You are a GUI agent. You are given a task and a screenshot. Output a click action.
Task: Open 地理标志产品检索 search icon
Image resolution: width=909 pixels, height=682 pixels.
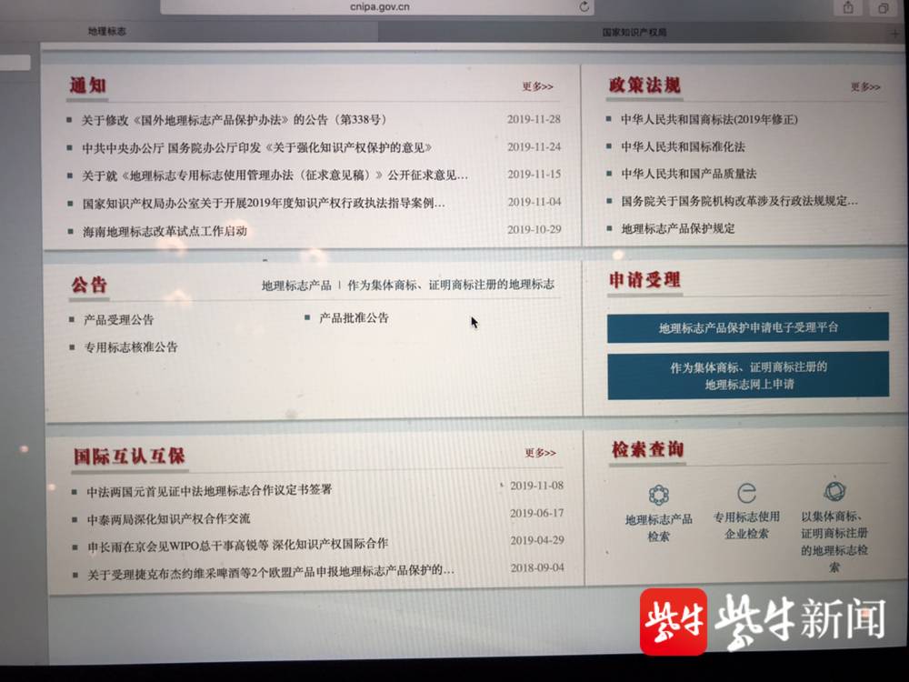[658, 495]
